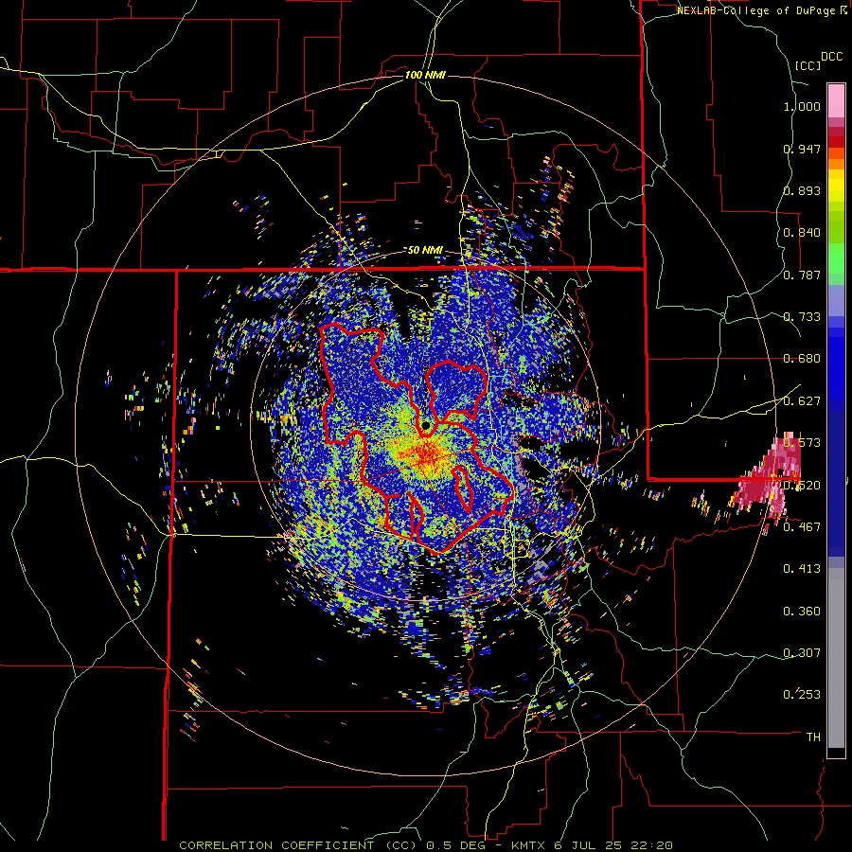This screenshot has width=852, height=852.
Task: Click the 1.000 scale value
Action: (x=802, y=106)
